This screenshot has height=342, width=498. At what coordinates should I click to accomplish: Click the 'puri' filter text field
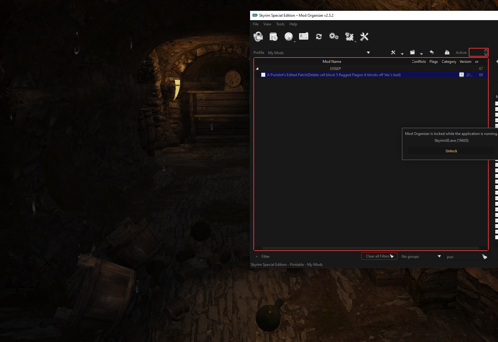tap(463, 257)
